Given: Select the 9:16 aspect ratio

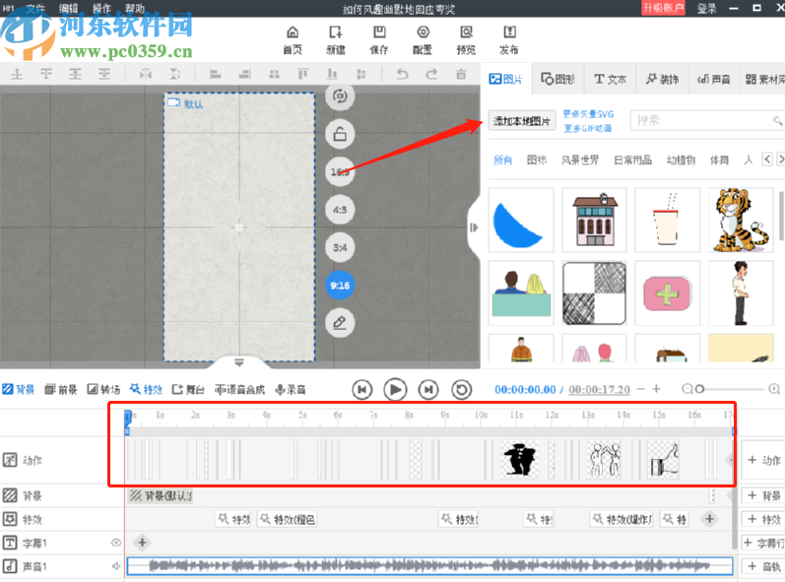Looking at the screenshot, I should pos(340,286).
